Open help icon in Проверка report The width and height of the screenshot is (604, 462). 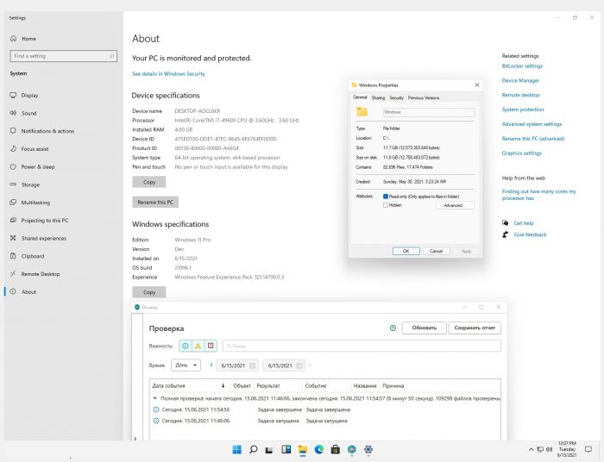(x=393, y=328)
